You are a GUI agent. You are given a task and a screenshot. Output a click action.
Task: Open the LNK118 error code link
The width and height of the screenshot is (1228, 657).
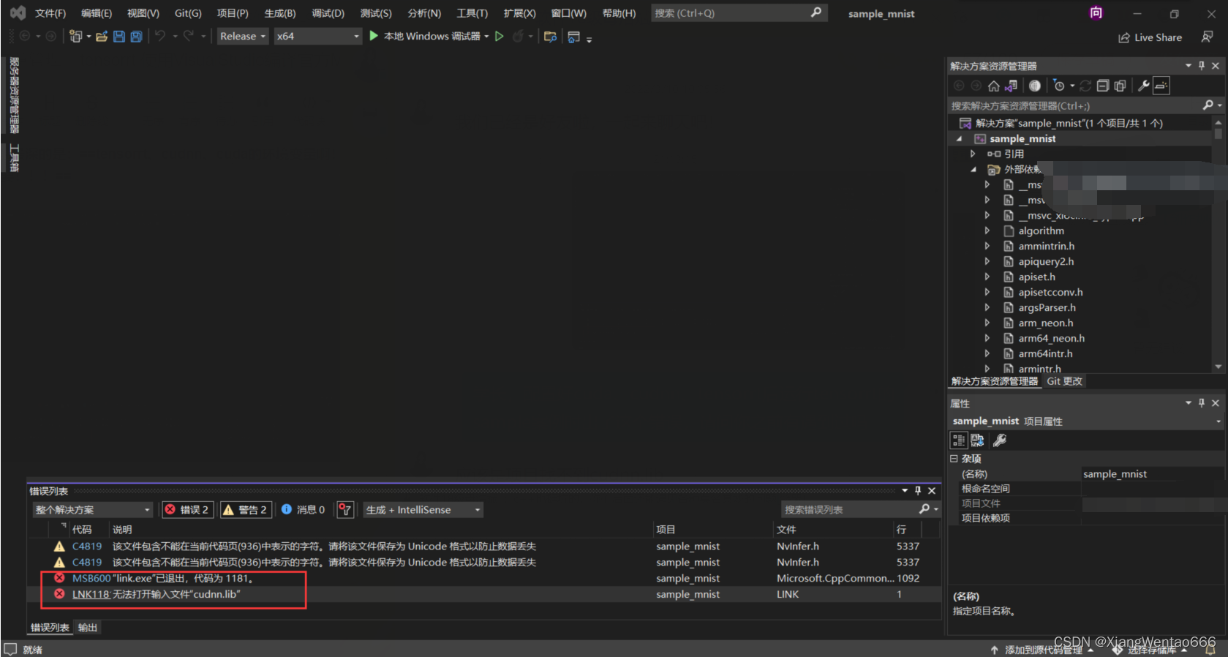tap(91, 594)
